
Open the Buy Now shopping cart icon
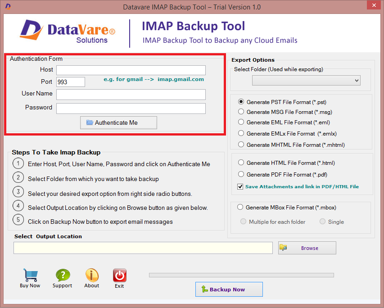pyautogui.click(x=30, y=275)
